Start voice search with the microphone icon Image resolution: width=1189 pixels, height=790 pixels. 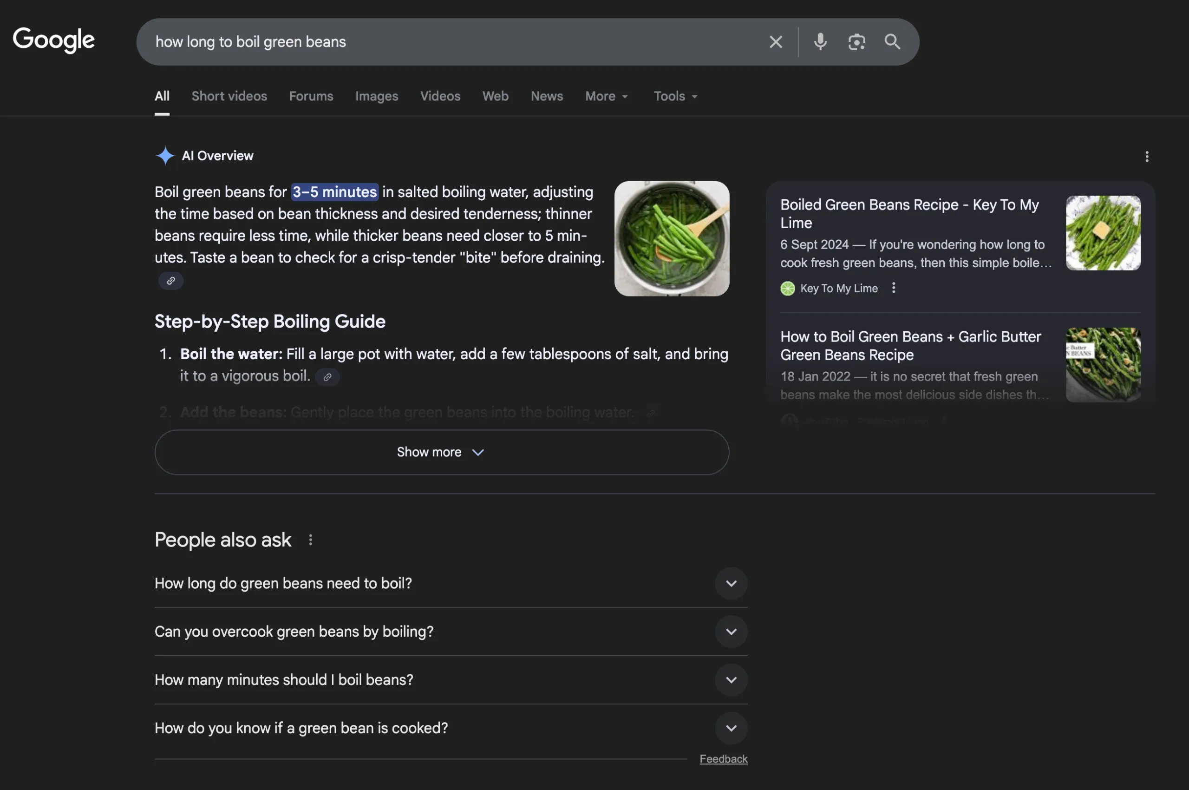click(820, 42)
